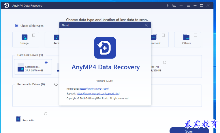Enable the Image checkbox

(34, 35)
